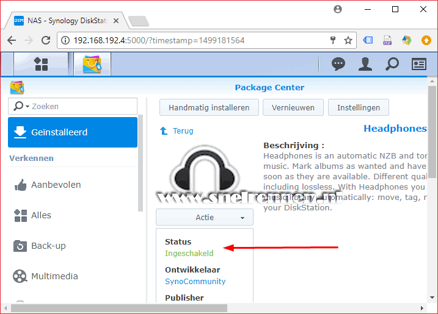Click the sidebar category scrollbar
This screenshot has width=438, height=314.
(x=141, y=163)
